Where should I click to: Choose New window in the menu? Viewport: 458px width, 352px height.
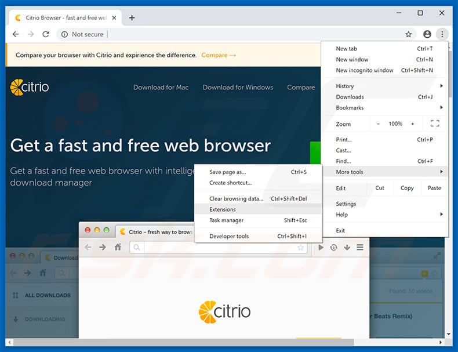point(384,60)
